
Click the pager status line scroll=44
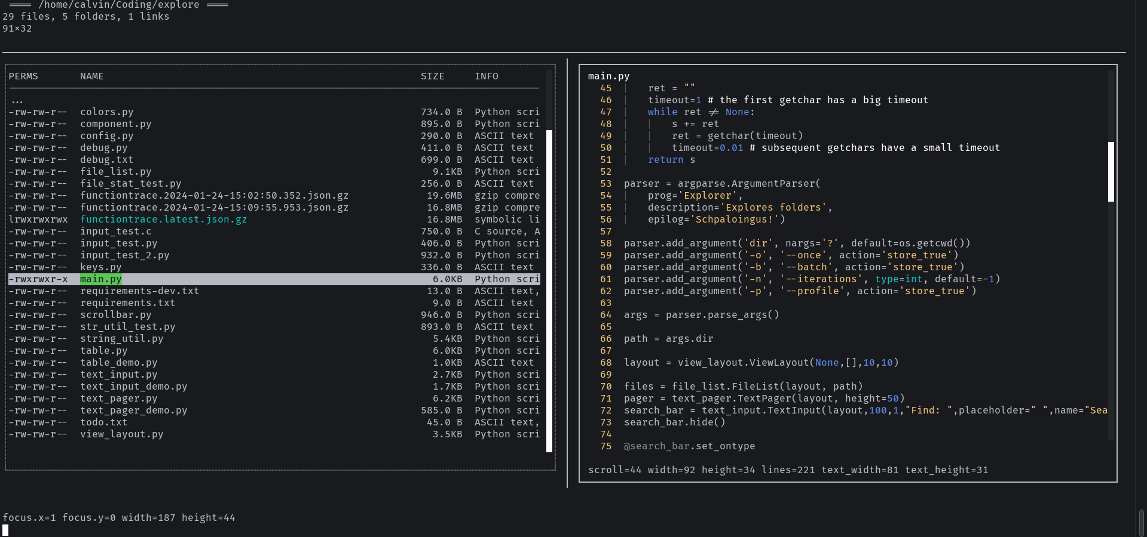pos(788,470)
